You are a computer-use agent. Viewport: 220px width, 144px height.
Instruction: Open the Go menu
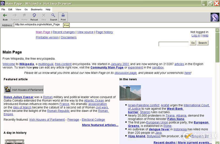point(26,9)
